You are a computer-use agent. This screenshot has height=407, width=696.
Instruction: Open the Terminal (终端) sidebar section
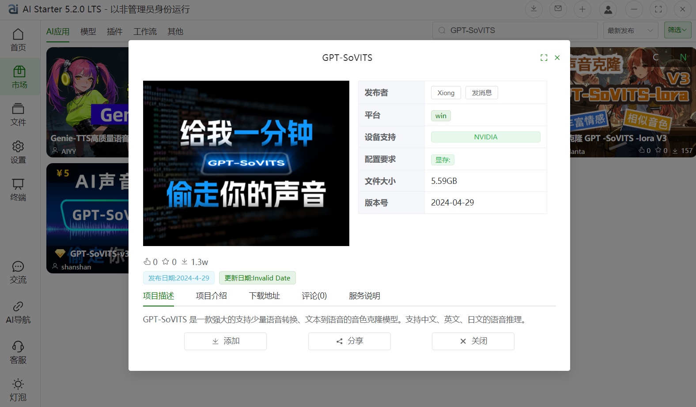click(x=18, y=190)
